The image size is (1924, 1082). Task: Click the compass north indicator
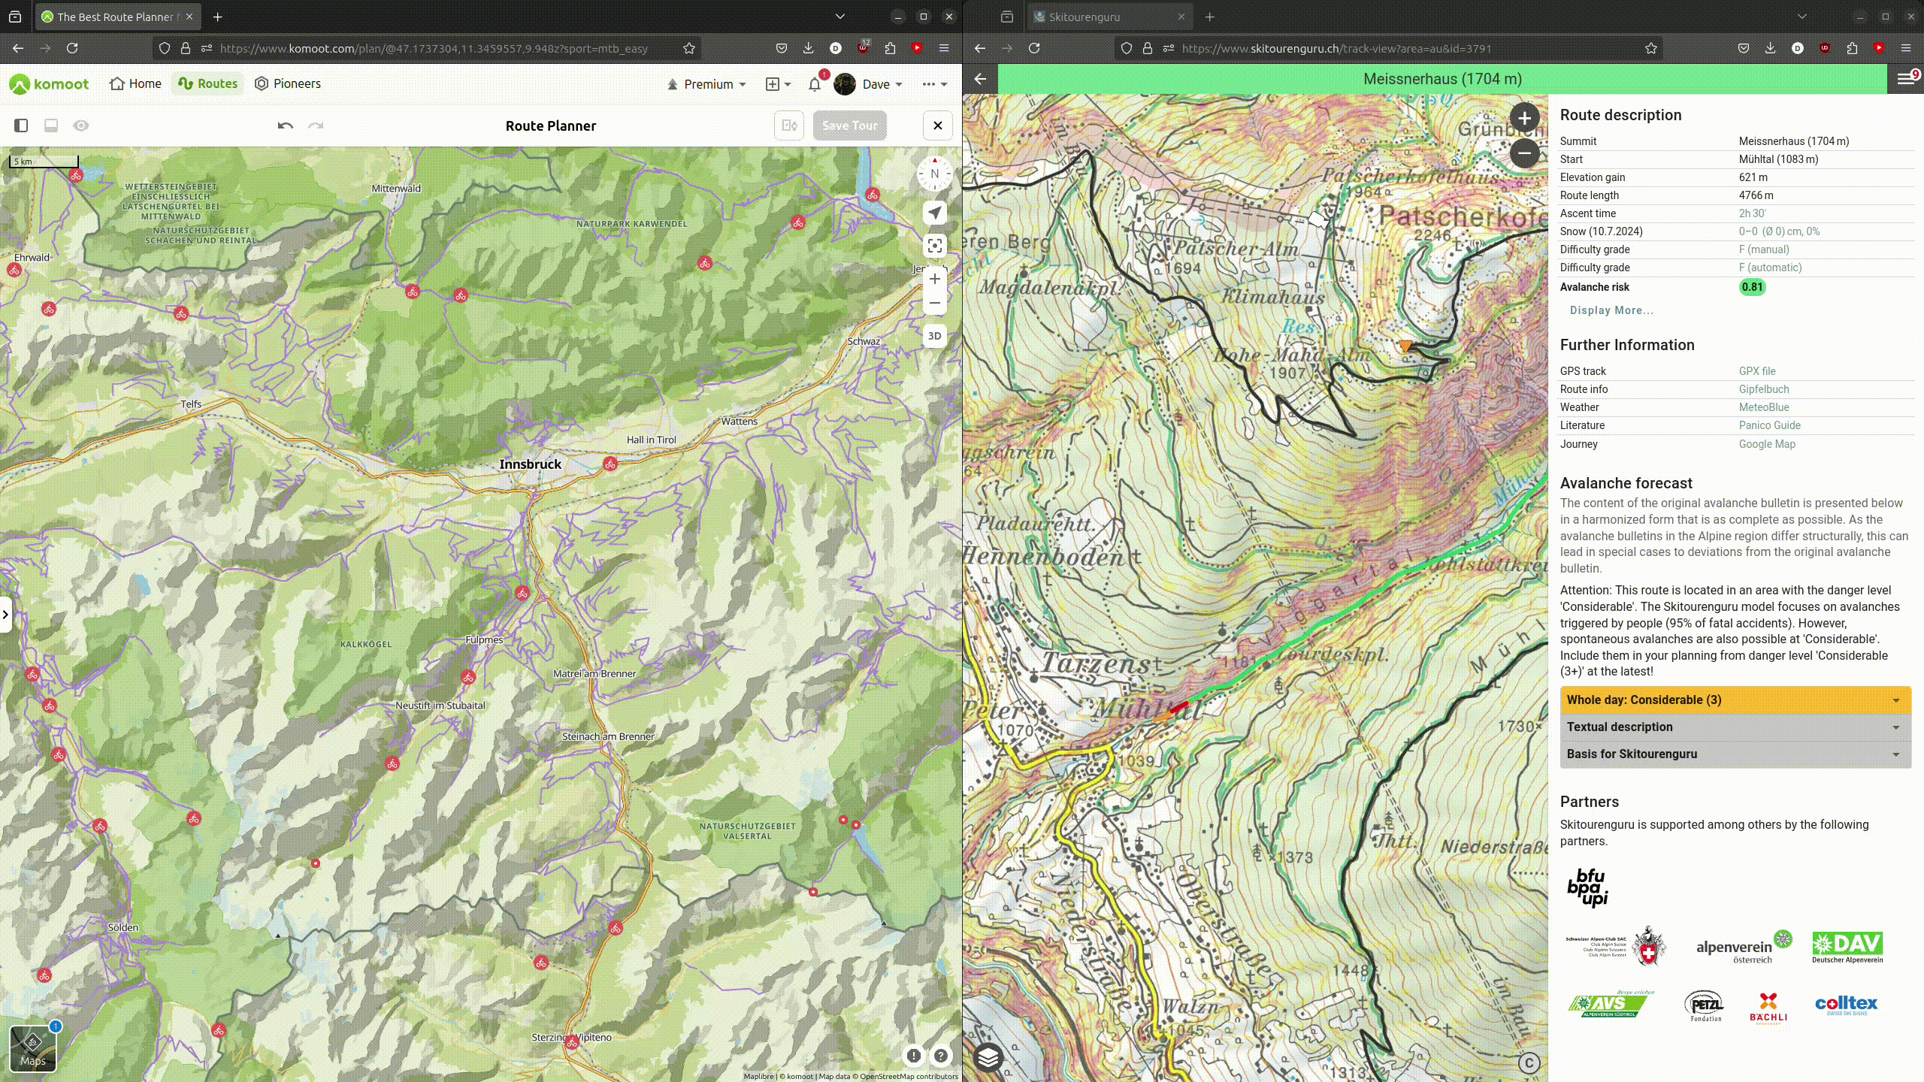(x=935, y=174)
